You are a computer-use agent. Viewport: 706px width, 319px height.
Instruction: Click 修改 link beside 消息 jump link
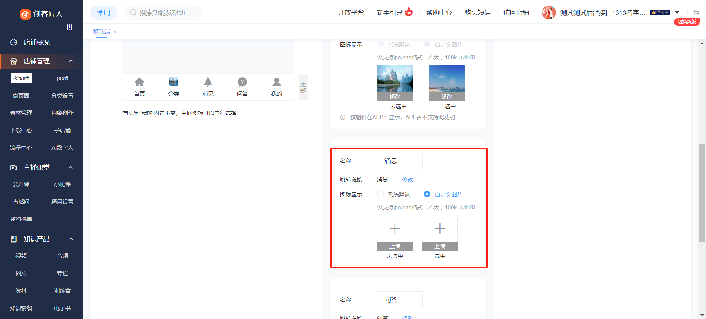pos(407,180)
